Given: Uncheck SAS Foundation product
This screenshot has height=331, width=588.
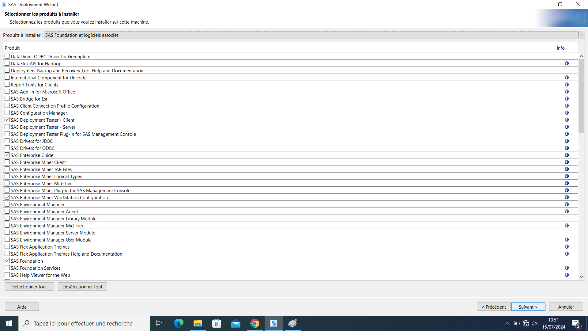Looking at the screenshot, I should tap(7, 261).
